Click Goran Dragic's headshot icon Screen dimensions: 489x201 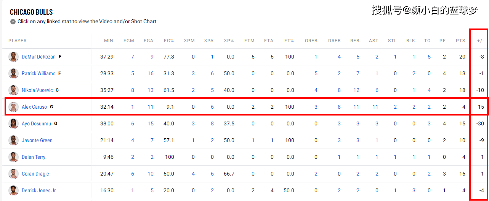click(x=14, y=174)
